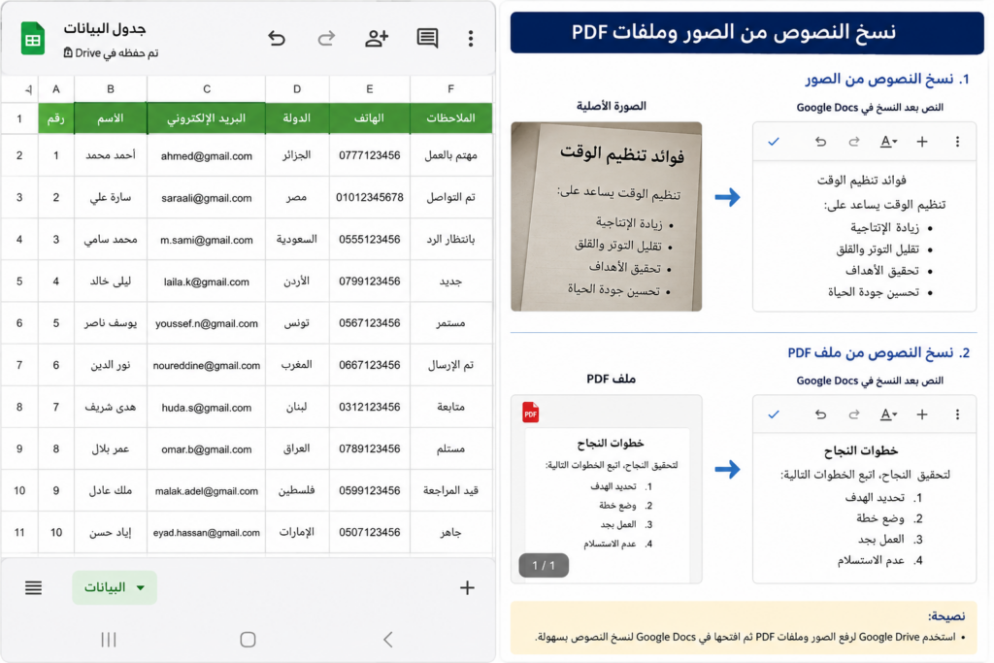This screenshot has width=994, height=663.
Task: Open text format dropdown in bottom Docs toolbar
Action: click(x=888, y=414)
